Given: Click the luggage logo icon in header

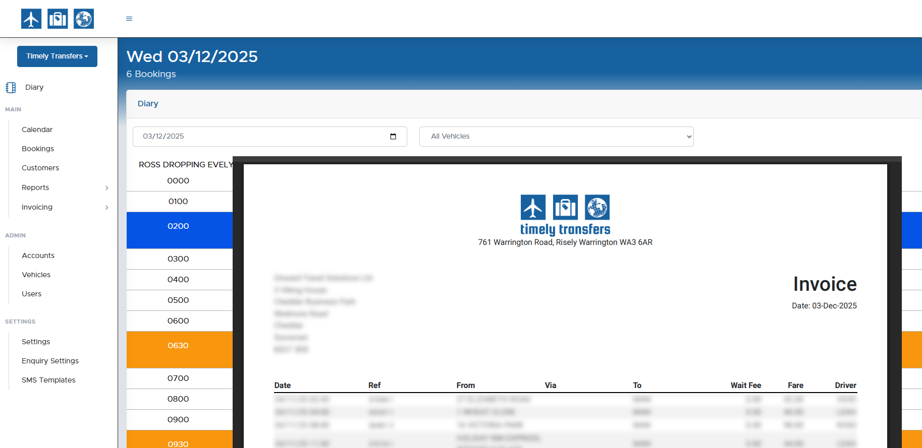Looking at the screenshot, I should pyautogui.click(x=58, y=19).
